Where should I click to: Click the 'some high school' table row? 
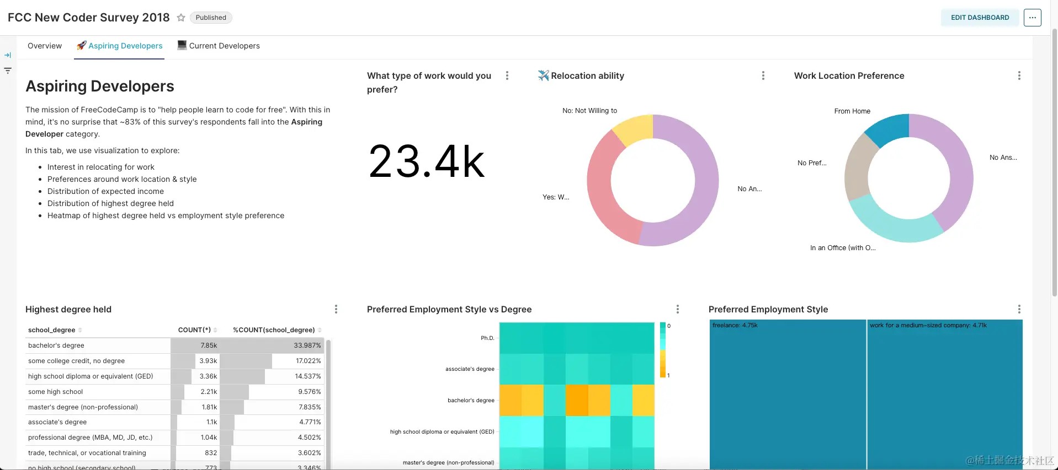pyautogui.click(x=175, y=392)
